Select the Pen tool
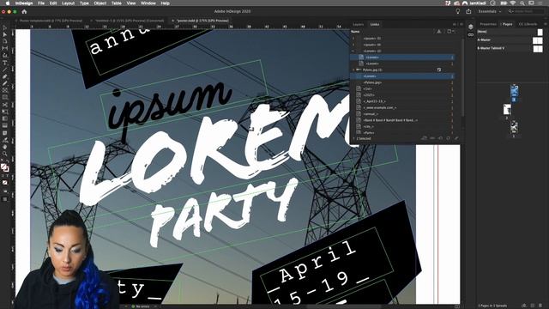Image resolution: width=549 pixels, height=309 pixels. (x=4, y=76)
